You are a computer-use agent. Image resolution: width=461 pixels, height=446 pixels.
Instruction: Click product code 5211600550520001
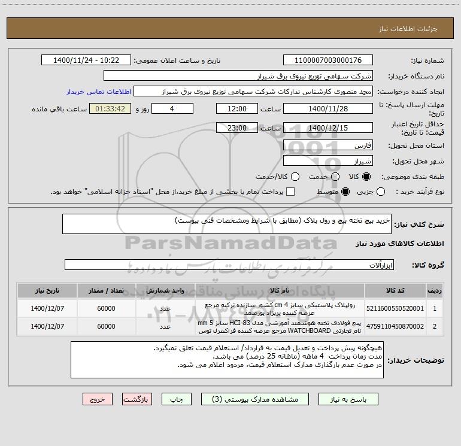point(395,308)
